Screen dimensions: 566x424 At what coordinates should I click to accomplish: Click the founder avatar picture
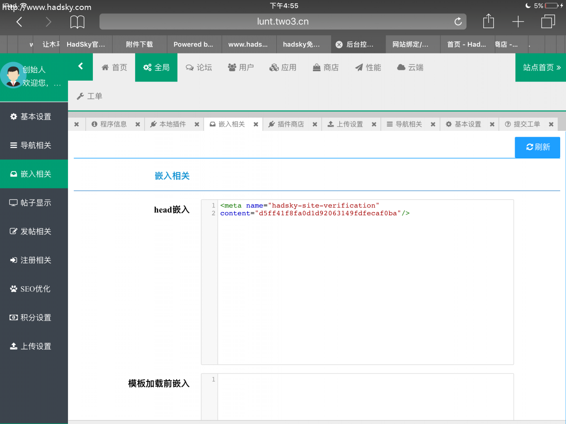tap(13, 75)
